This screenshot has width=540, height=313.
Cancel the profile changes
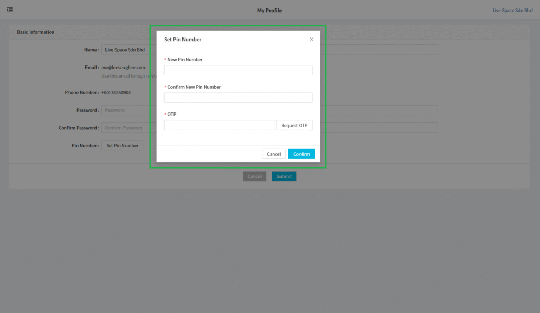click(x=254, y=176)
